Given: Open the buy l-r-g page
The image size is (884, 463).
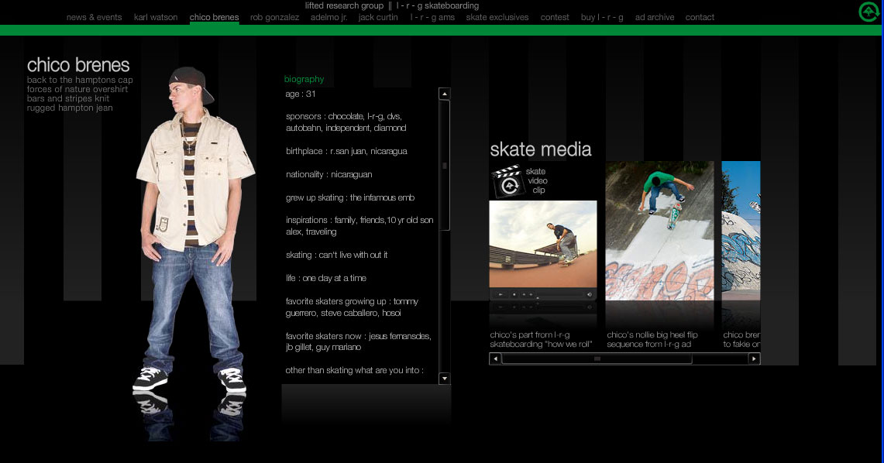Looking at the screenshot, I should tap(602, 18).
